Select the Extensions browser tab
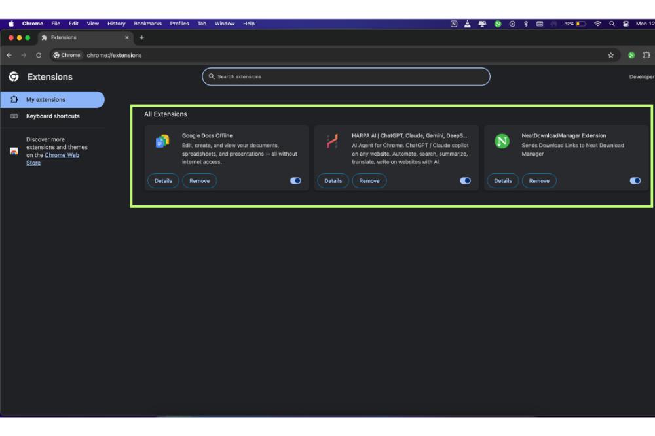Image resolution: width=655 pixels, height=436 pixels. click(x=85, y=37)
